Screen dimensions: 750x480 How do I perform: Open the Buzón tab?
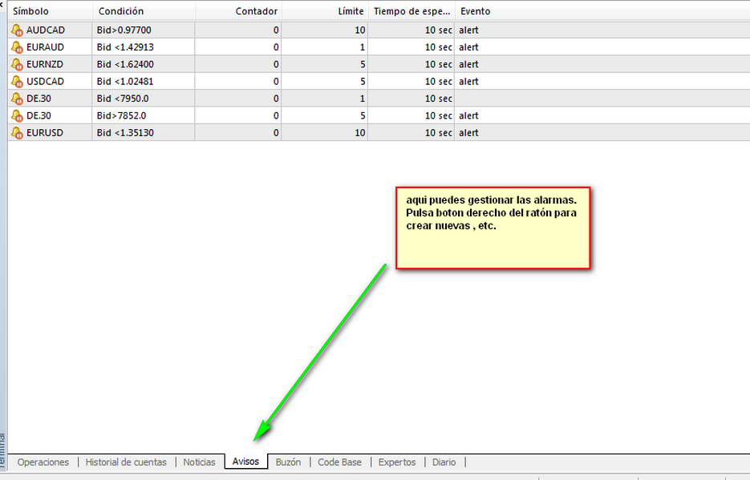tap(288, 462)
